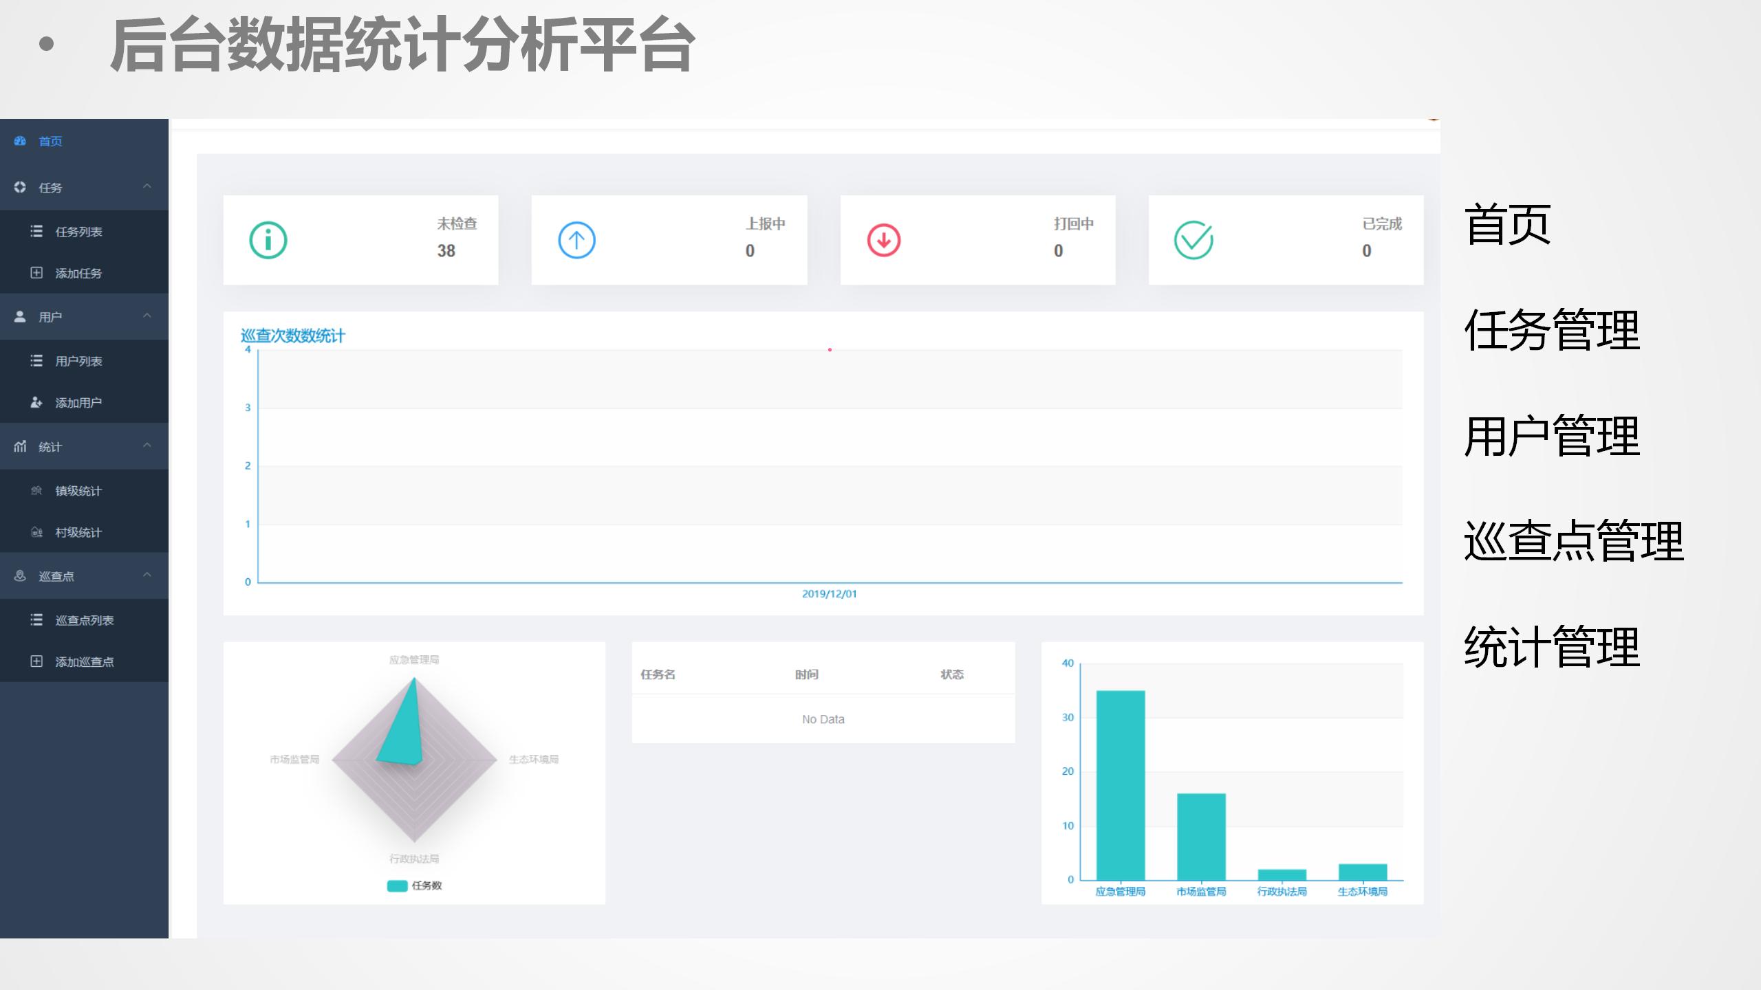This screenshot has width=1761, height=990.
Task: Click the 添加任务 plus icon
Action: (x=36, y=273)
